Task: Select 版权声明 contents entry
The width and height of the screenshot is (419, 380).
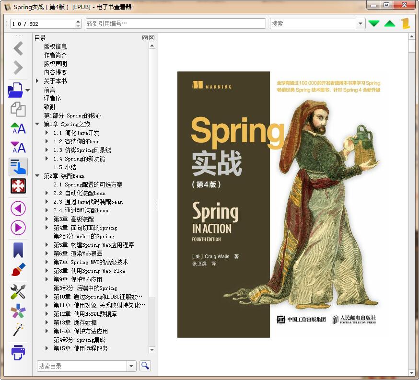Action: (x=55, y=64)
